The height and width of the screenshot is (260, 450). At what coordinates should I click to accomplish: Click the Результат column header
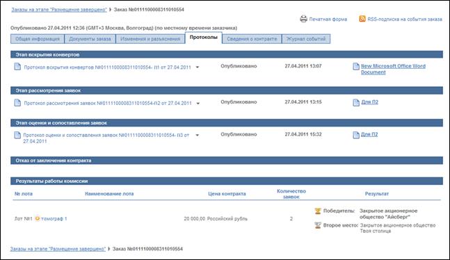tap(377, 194)
